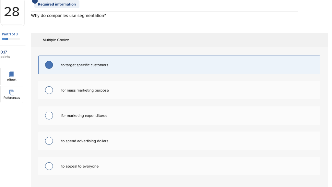Click the eBook book icon image
The width and height of the screenshot is (332, 187).
pyautogui.click(x=12, y=74)
